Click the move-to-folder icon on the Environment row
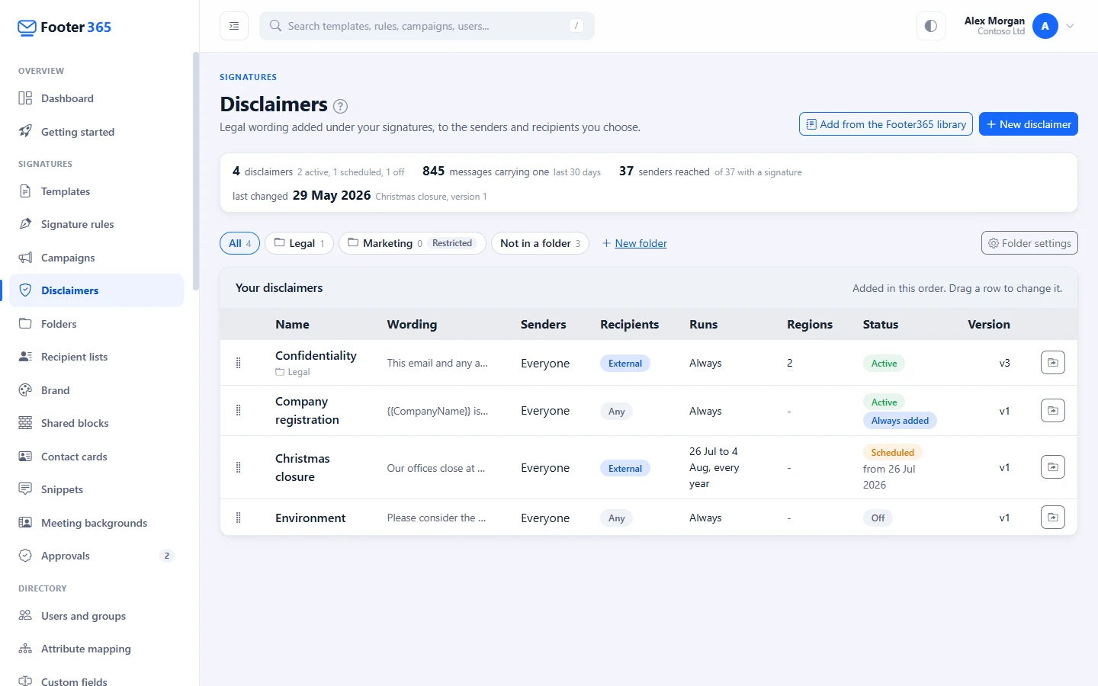The width and height of the screenshot is (1098, 686). click(1052, 518)
